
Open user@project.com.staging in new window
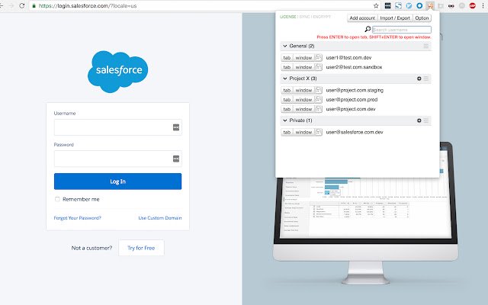303,90
